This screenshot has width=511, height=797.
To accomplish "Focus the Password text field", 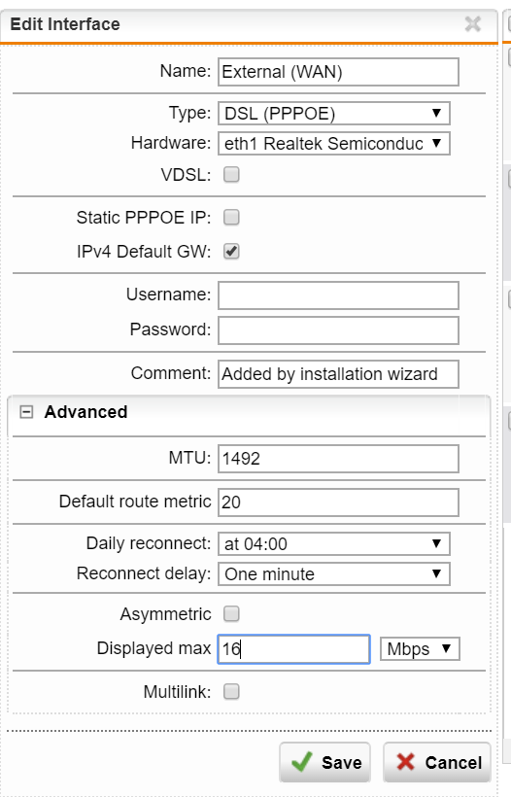I will [x=338, y=330].
